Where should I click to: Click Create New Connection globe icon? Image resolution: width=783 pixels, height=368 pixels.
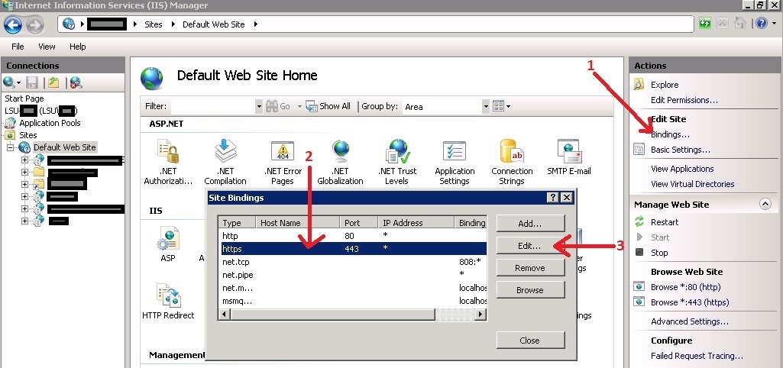[x=9, y=82]
